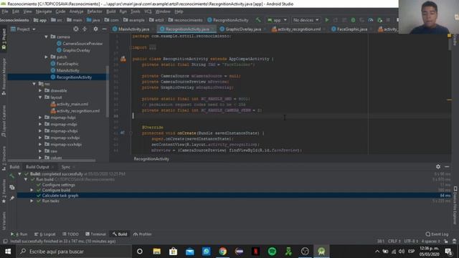Click the Sync tab in Build panel
Viewport: 459px width, 258px height.
point(66,167)
